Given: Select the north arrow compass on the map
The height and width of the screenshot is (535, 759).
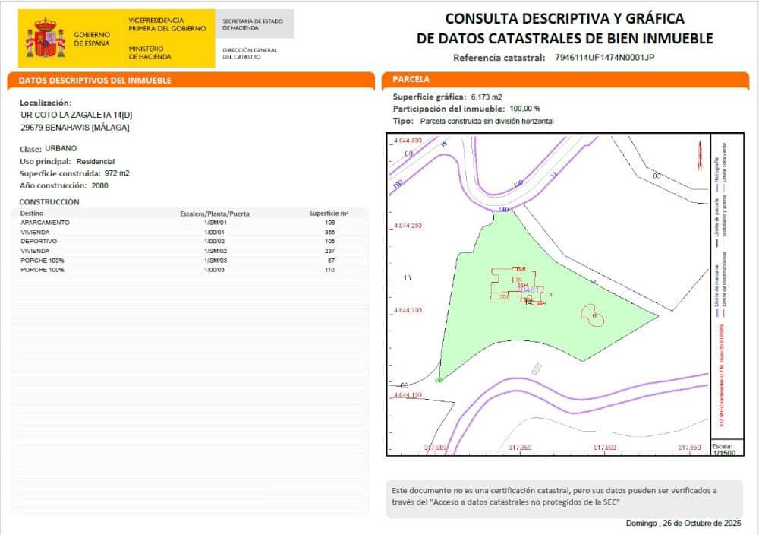Looking at the screenshot, I should tap(699, 156).
